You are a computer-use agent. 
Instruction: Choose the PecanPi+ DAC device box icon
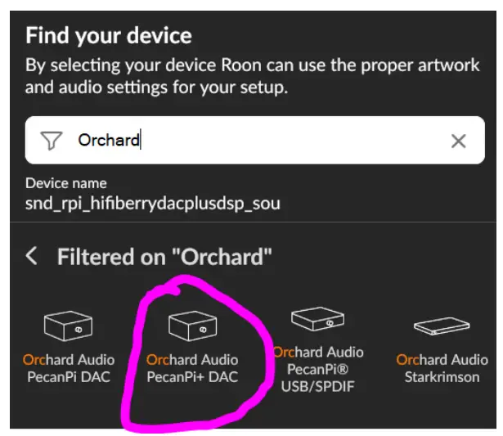(192, 326)
